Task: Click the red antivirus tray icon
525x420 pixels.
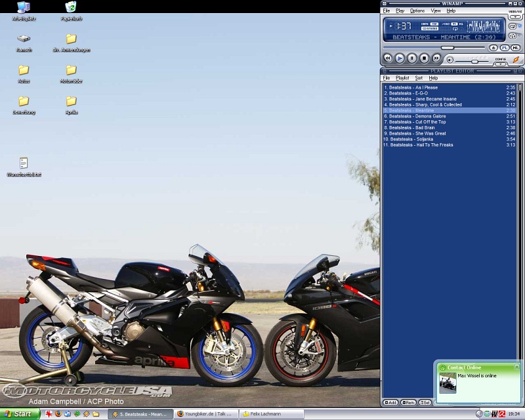Action: click(502, 414)
